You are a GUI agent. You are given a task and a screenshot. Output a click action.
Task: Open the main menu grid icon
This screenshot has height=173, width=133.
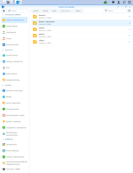(8, 2)
